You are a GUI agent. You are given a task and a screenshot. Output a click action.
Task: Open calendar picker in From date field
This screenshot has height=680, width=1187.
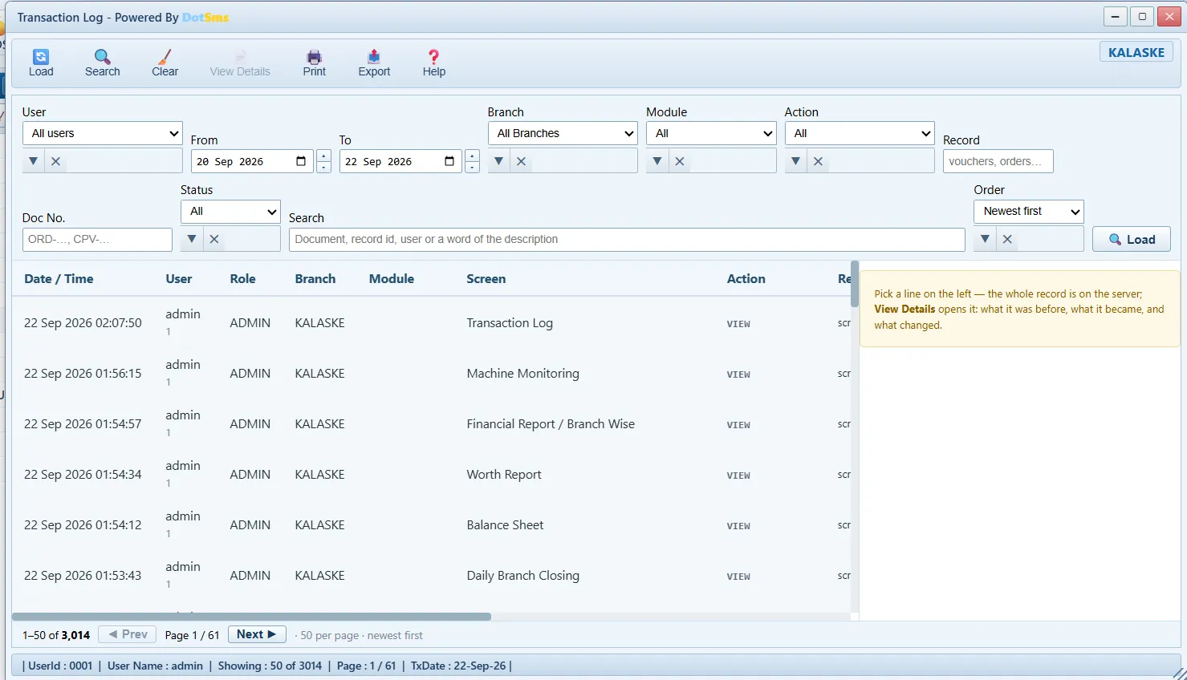coord(301,161)
